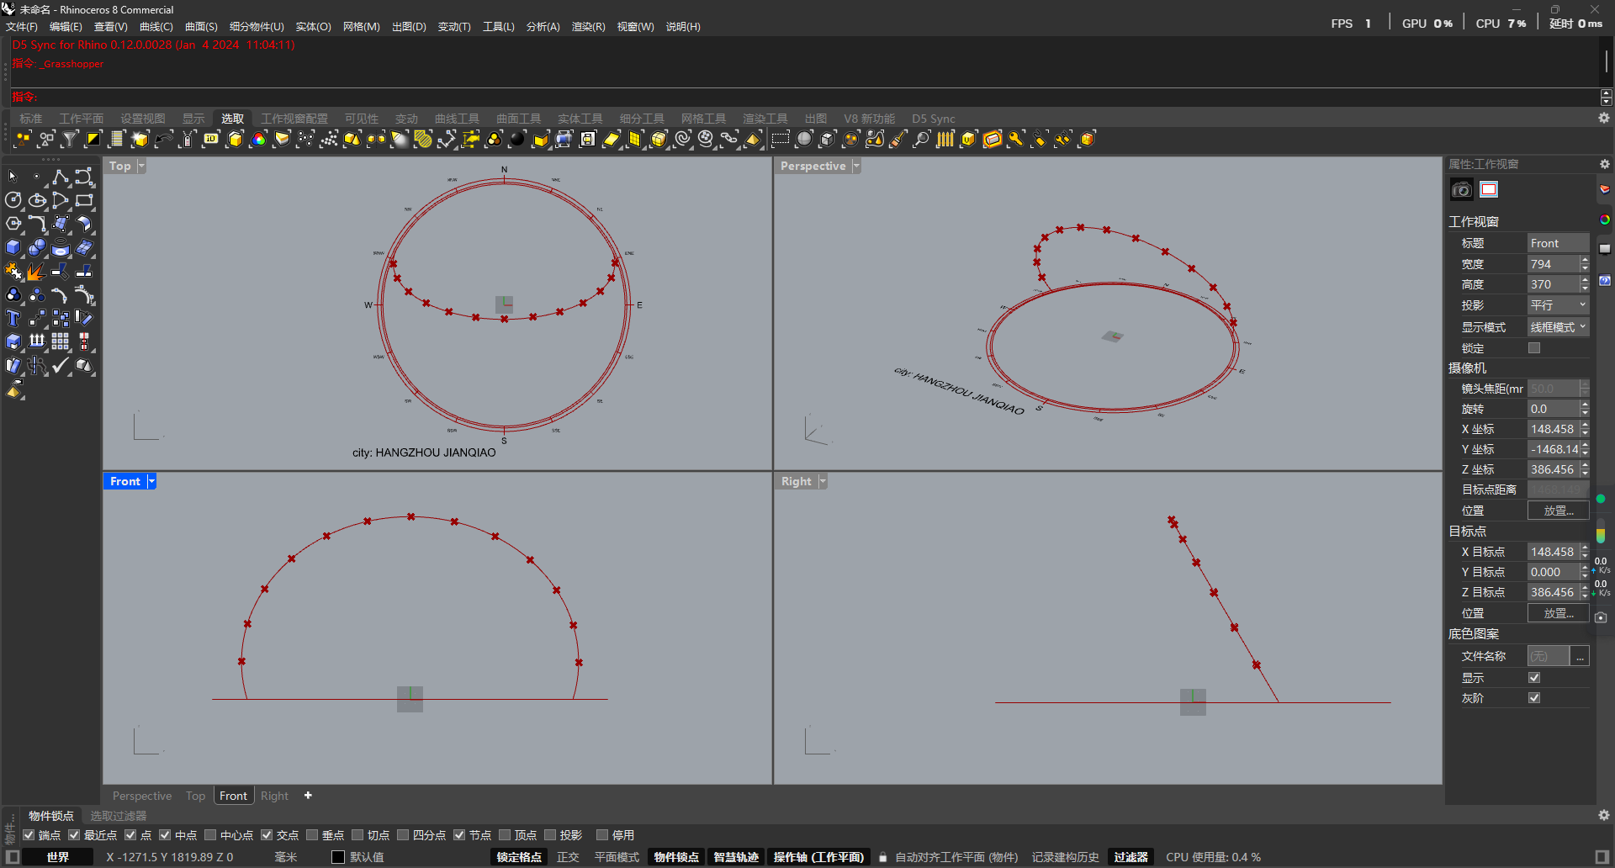
Task: Enable the 垂点 (Perpendicular) osnap checkbox
Action: tap(312, 835)
